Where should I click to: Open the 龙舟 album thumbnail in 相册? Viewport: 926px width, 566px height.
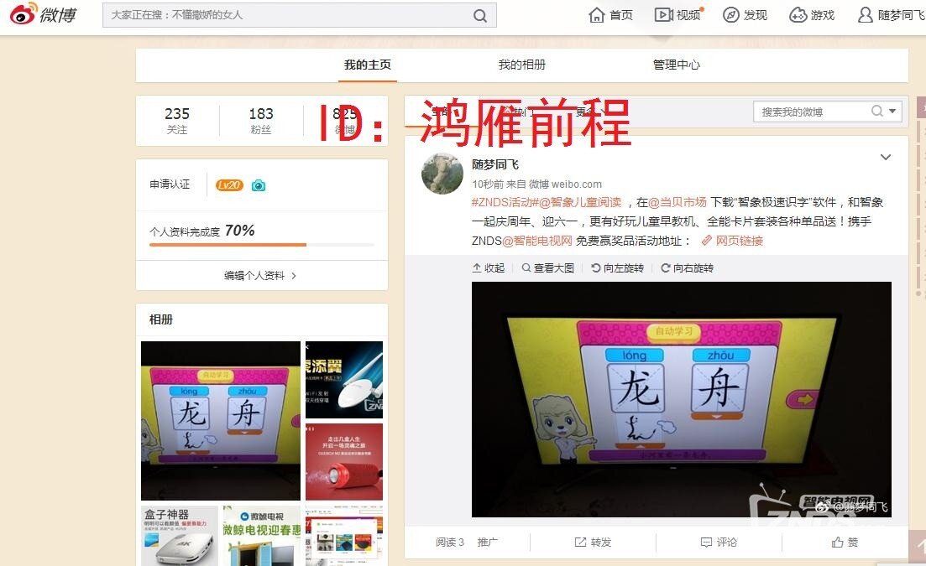[x=220, y=419]
